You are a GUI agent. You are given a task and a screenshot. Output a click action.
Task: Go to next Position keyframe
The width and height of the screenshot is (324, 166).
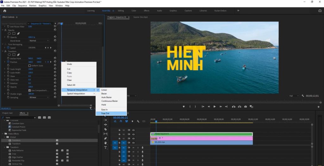[x=51, y=62]
